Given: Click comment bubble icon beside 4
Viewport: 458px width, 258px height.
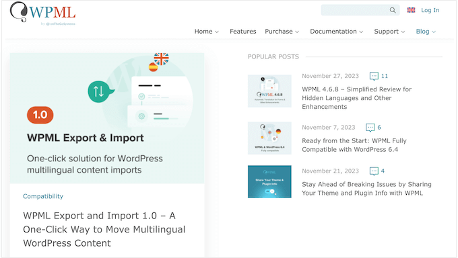Looking at the screenshot, I should pyautogui.click(x=374, y=171).
